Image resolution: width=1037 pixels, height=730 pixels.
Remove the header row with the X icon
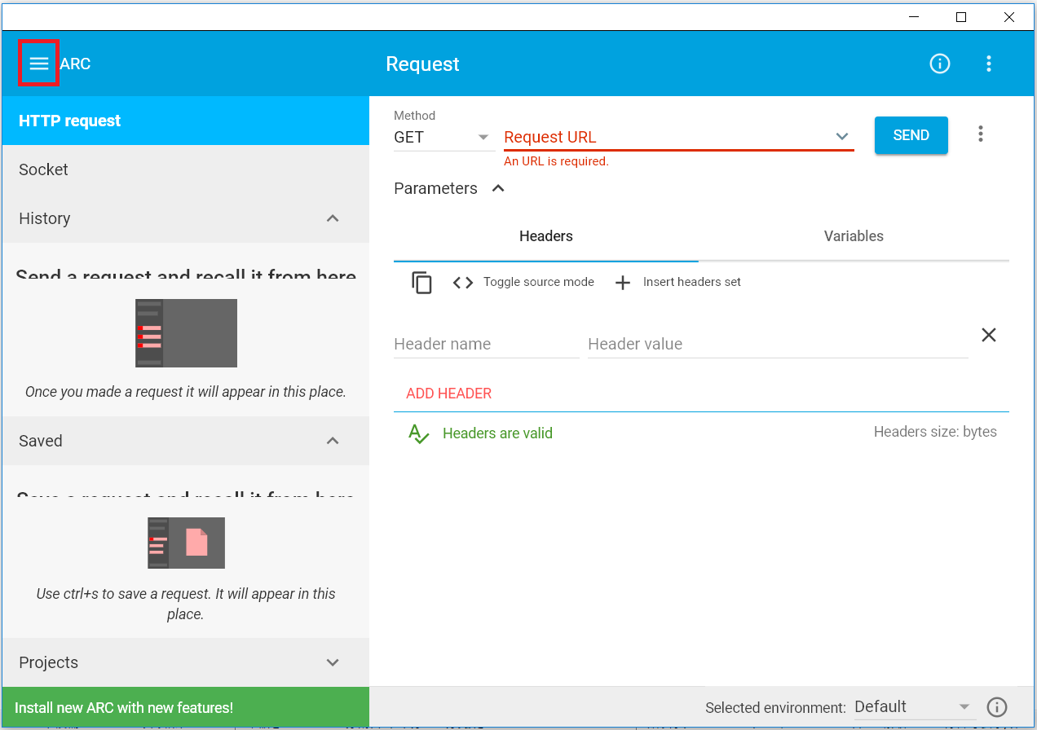(x=989, y=335)
